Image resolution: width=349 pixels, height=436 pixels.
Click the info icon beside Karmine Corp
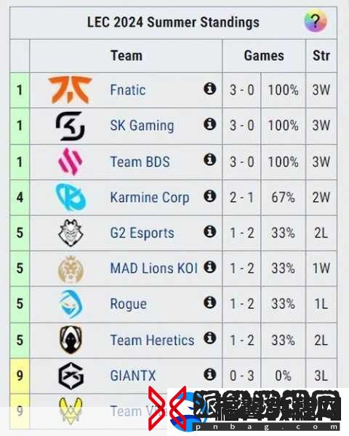[x=210, y=196]
